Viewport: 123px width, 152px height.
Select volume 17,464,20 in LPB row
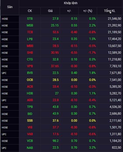tap(114, 39)
